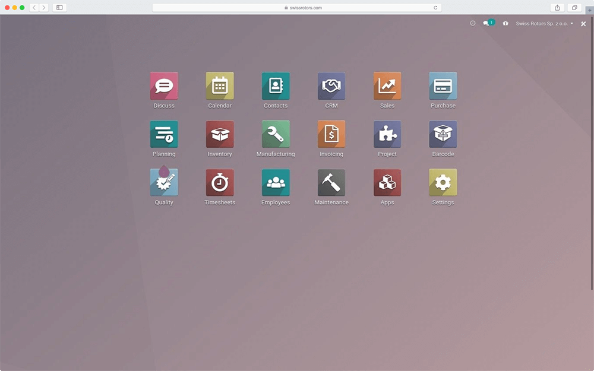Open the browser share menu
This screenshot has width=594, height=371.
click(x=557, y=8)
